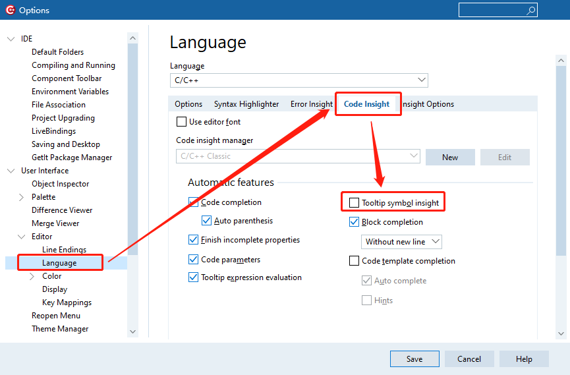Open File Association settings
This screenshot has height=375, width=570.
pyautogui.click(x=59, y=105)
